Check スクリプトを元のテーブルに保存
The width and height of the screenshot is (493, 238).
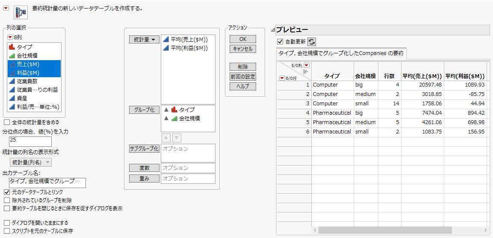click(6, 231)
